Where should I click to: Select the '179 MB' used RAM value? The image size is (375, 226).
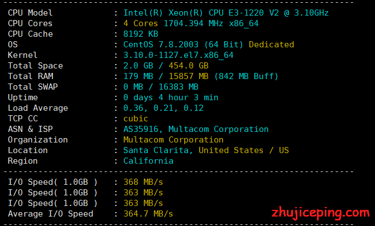click(x=138, y=76)
